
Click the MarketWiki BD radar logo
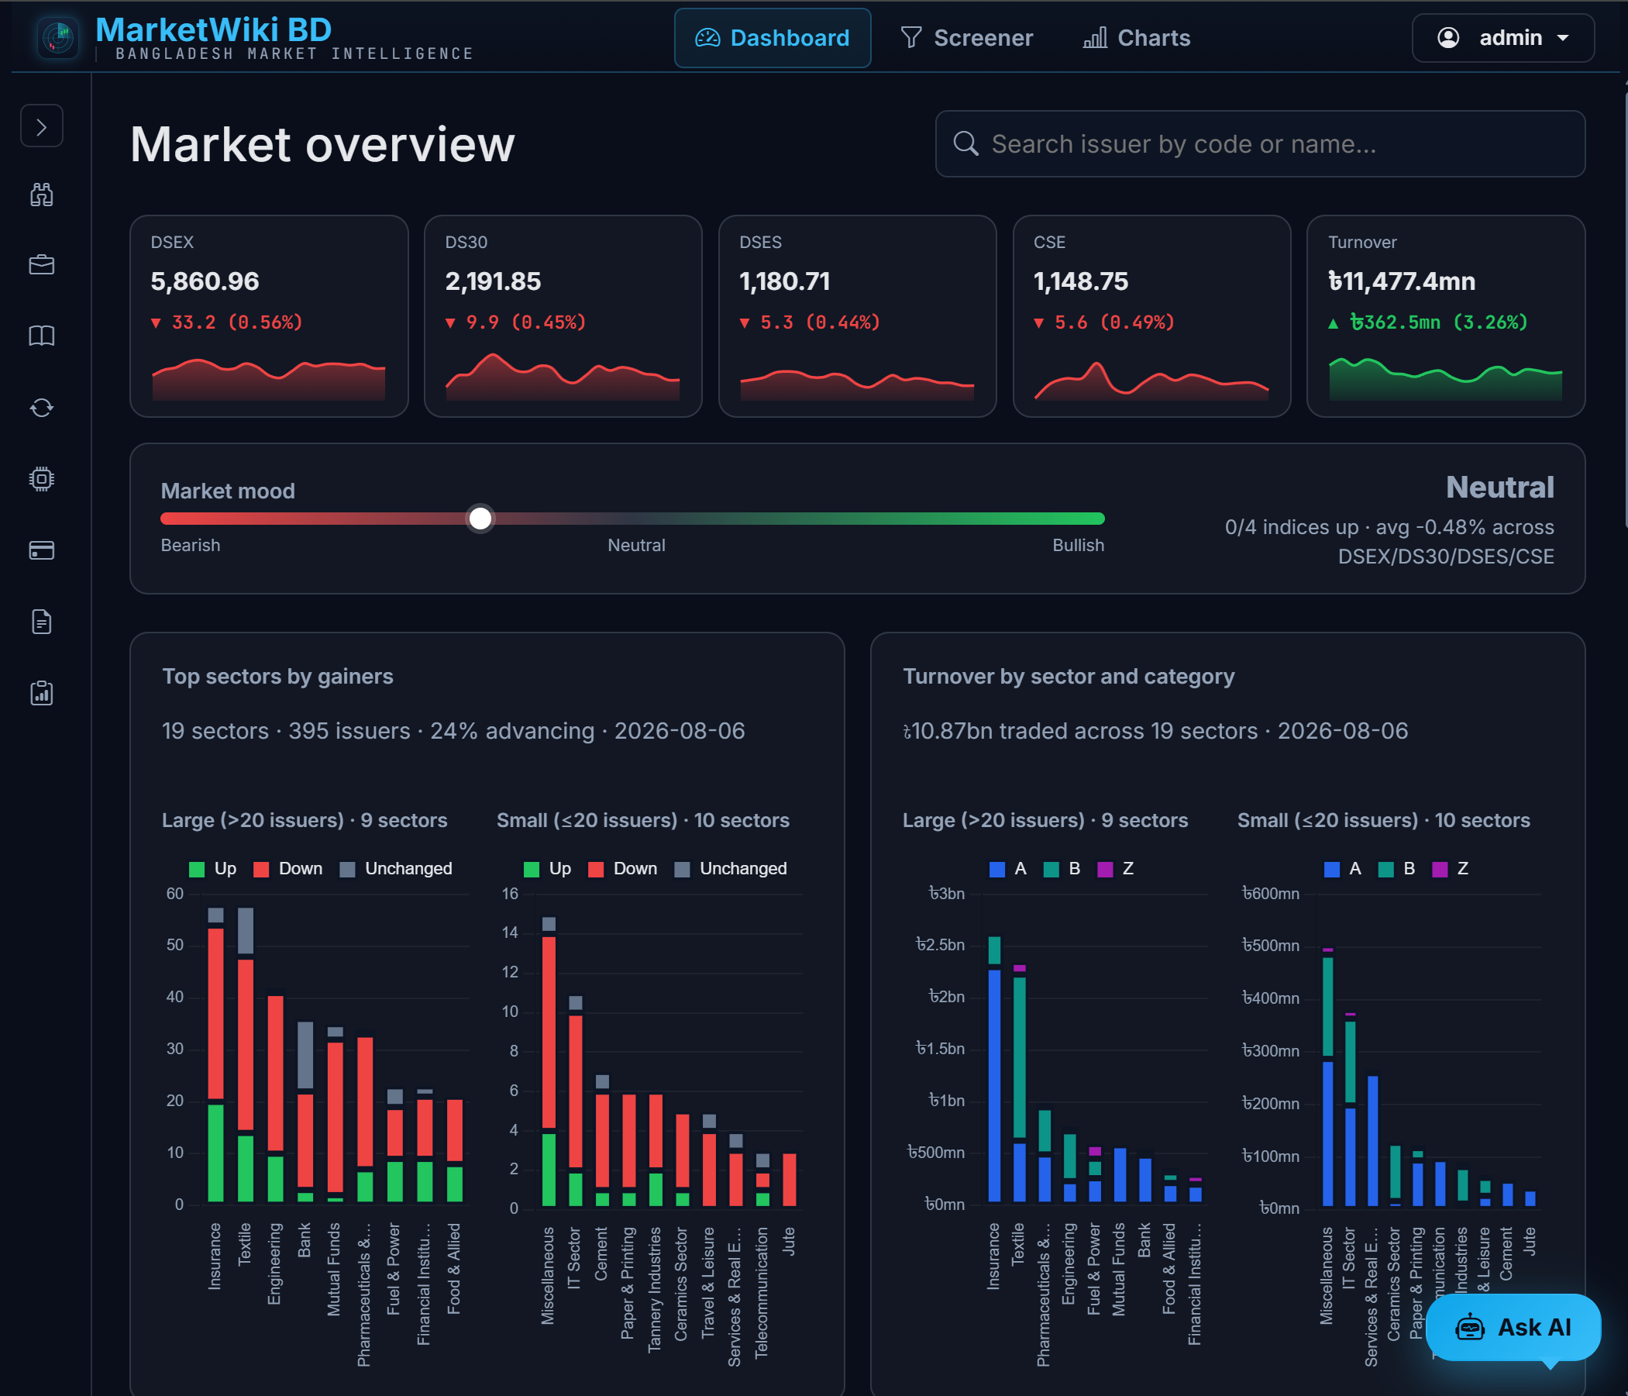click(58, 37)
